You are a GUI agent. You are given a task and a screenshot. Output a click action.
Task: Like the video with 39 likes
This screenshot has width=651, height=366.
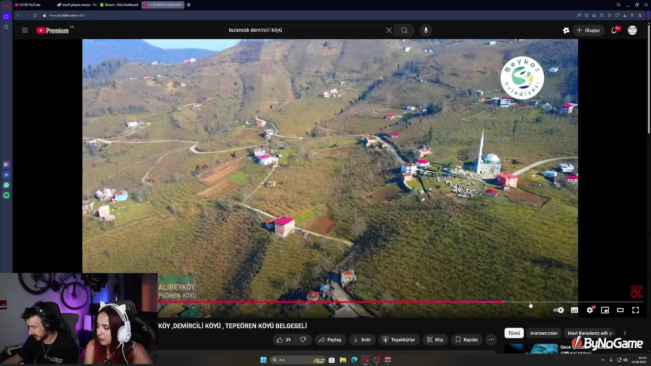click(284, 340)
